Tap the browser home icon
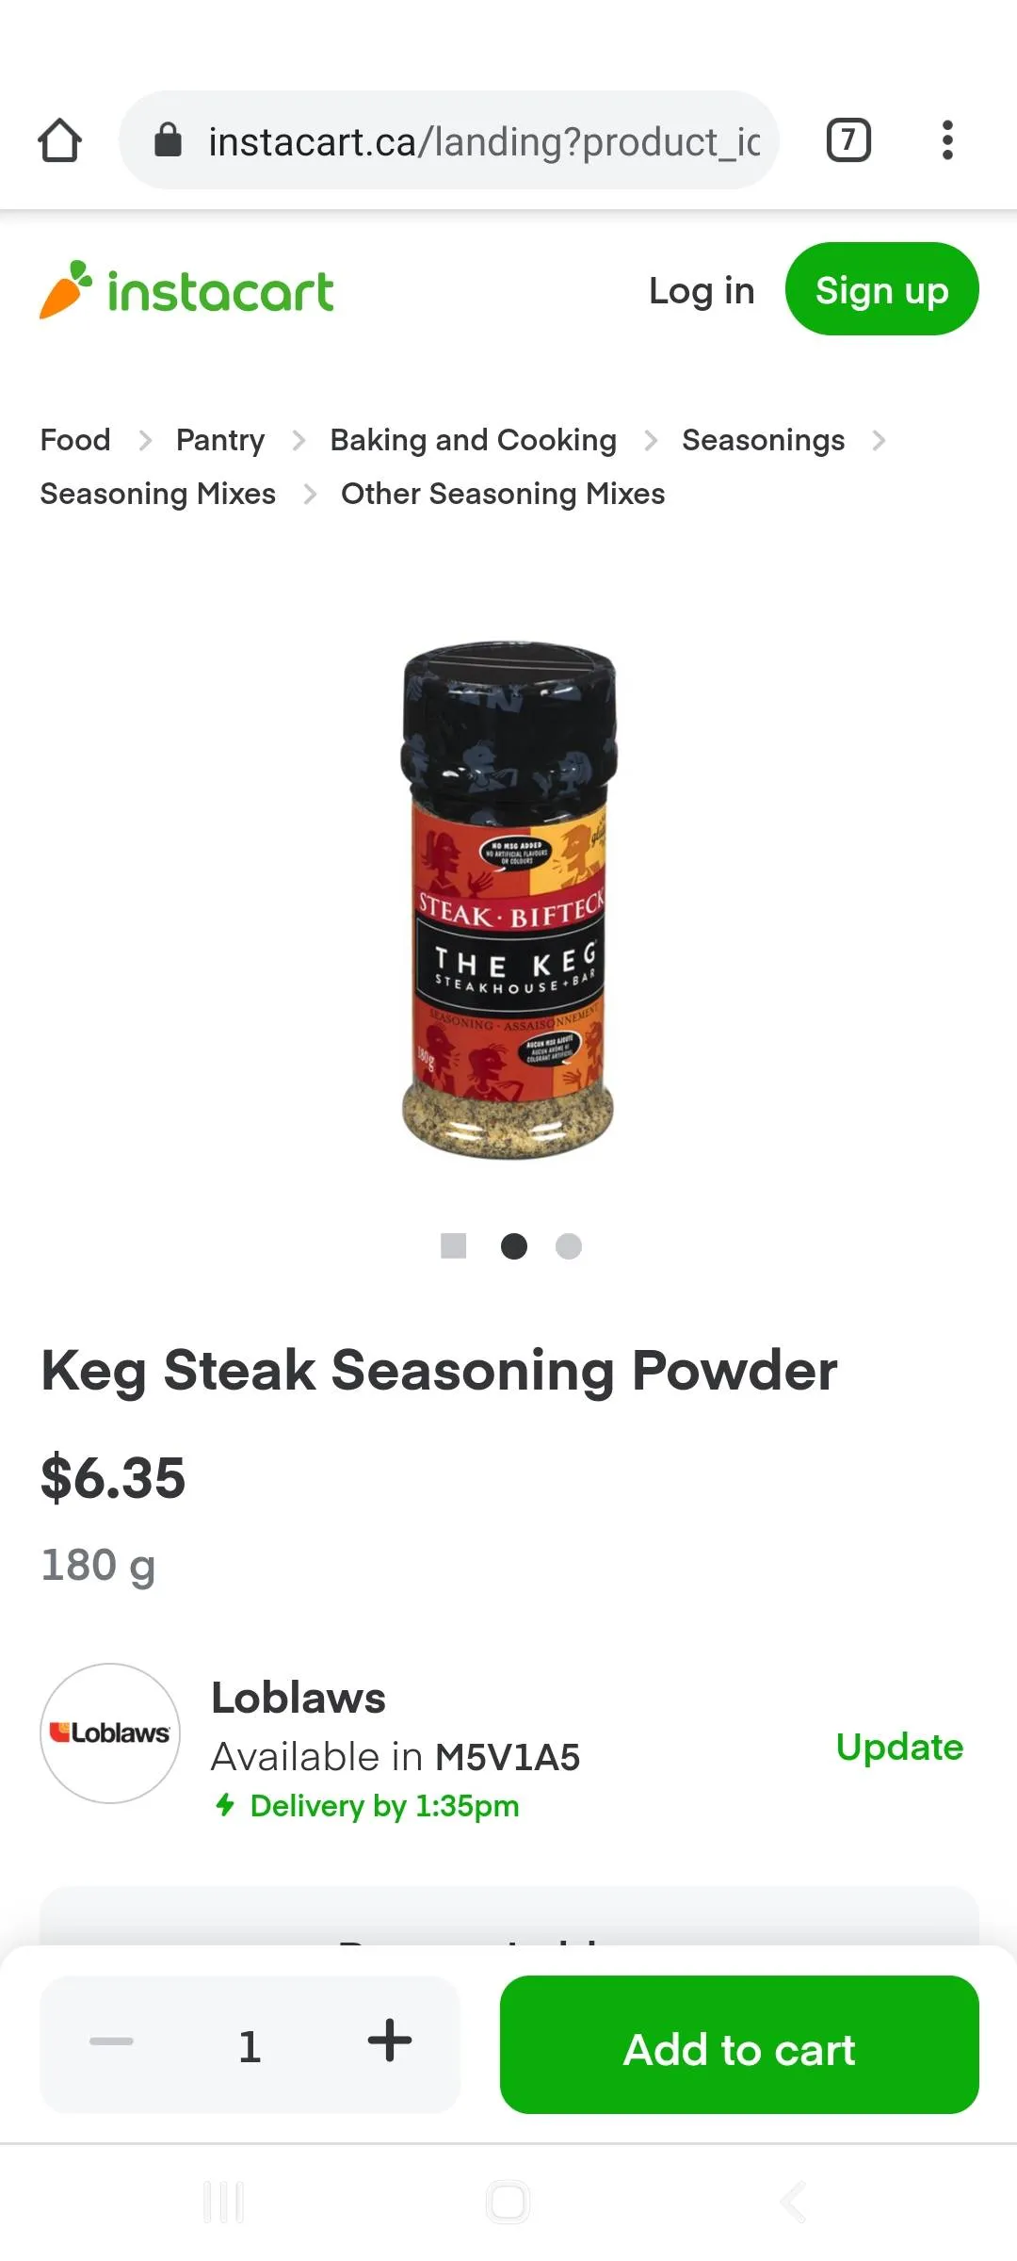Image resolution: width=1017 pixels, height=2261 pixels. [59, 140]
